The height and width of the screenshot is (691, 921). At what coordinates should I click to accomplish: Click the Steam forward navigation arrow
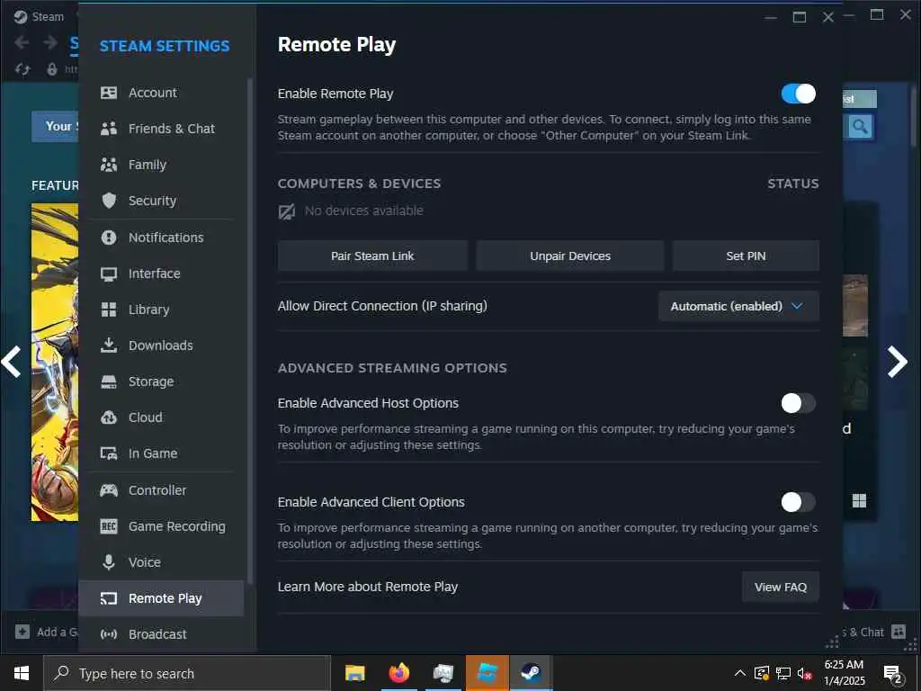pos(50,42)
